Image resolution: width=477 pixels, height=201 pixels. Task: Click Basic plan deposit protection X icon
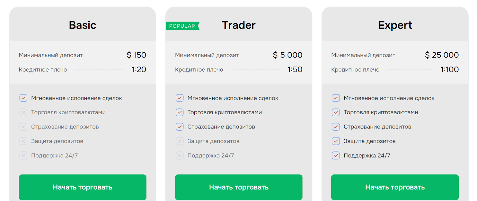(23, 141)
